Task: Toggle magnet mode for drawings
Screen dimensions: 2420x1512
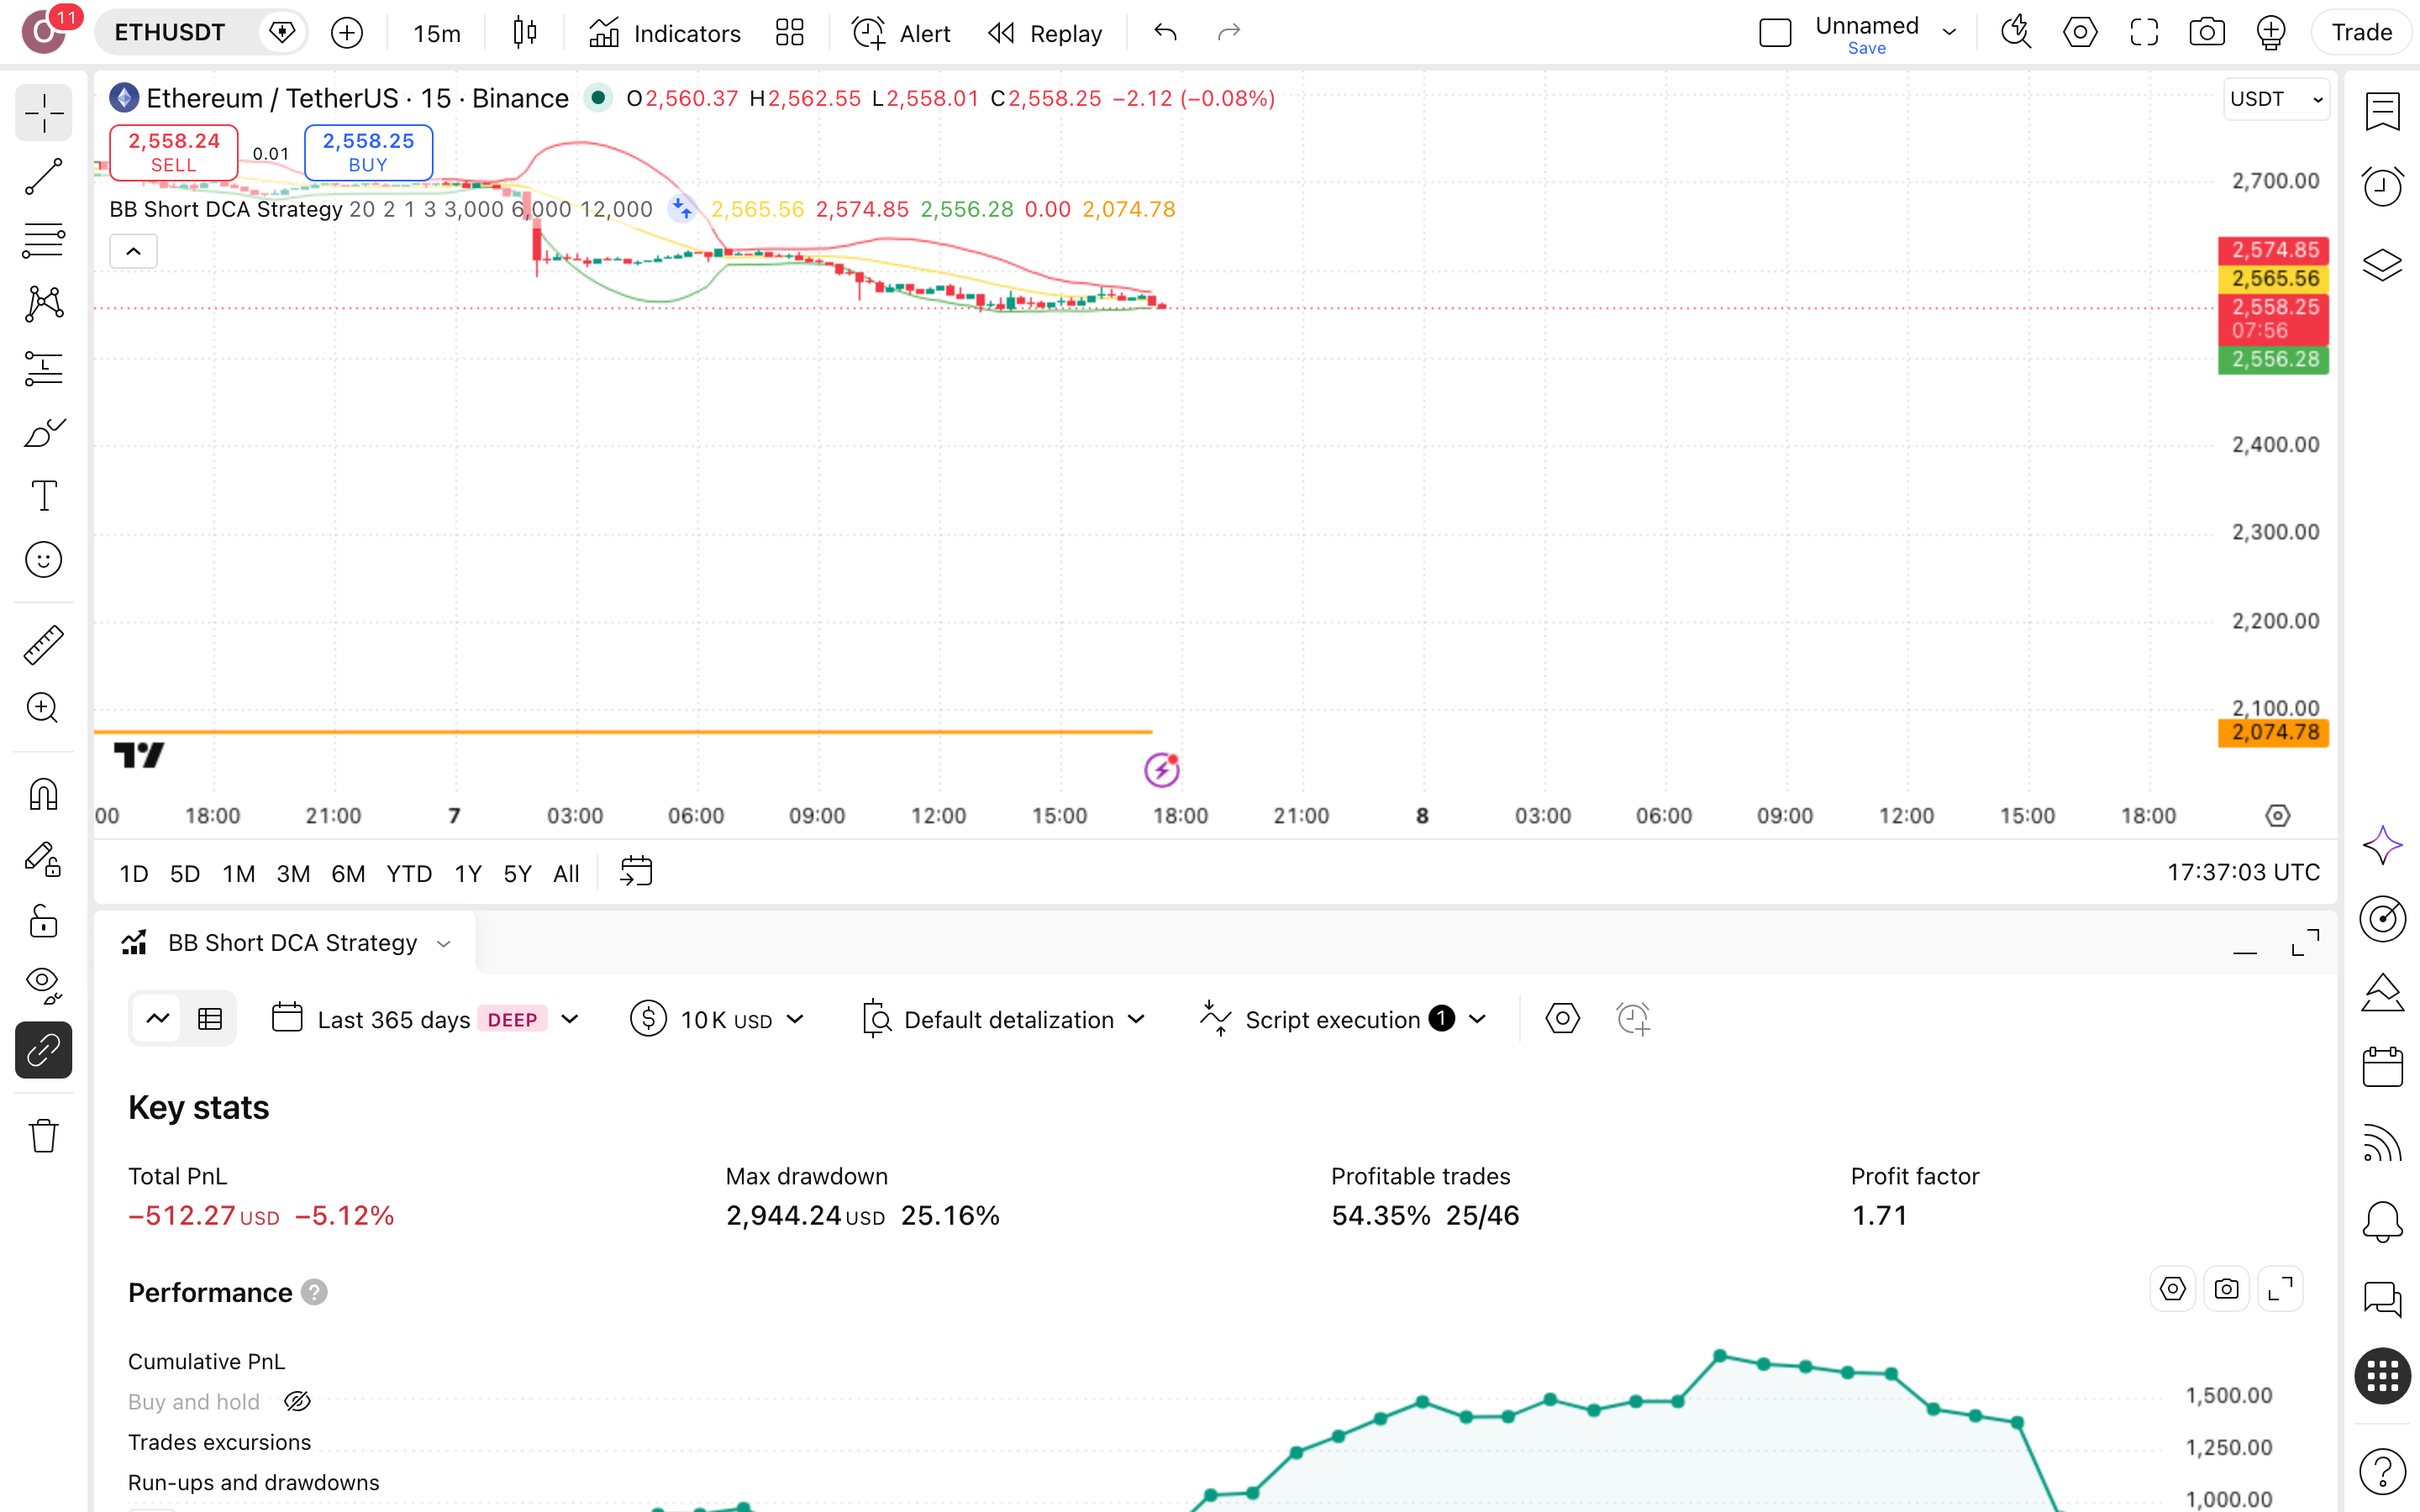Action: pos(43,795)
